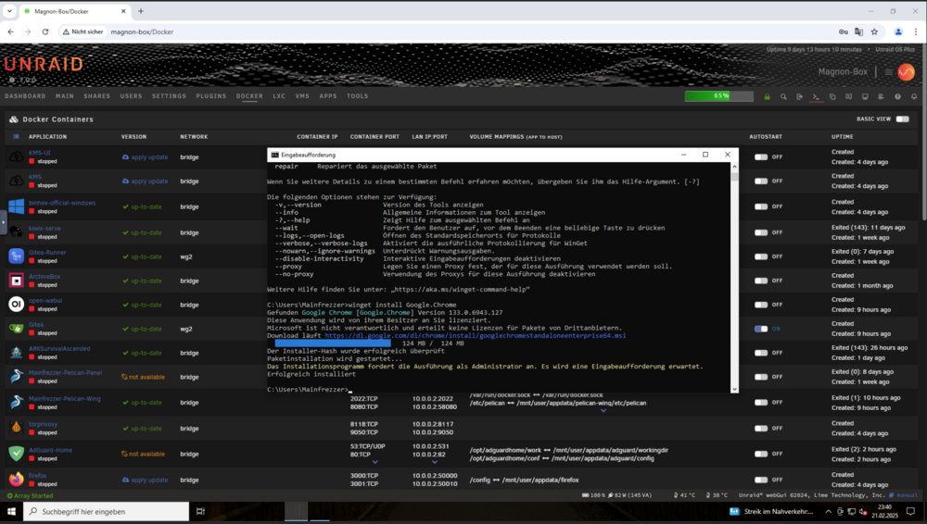Image resolution: width=927 pixels, height=524 pixels.
Task: Click the help question-mark icon
Action: (x=897, y=96)
